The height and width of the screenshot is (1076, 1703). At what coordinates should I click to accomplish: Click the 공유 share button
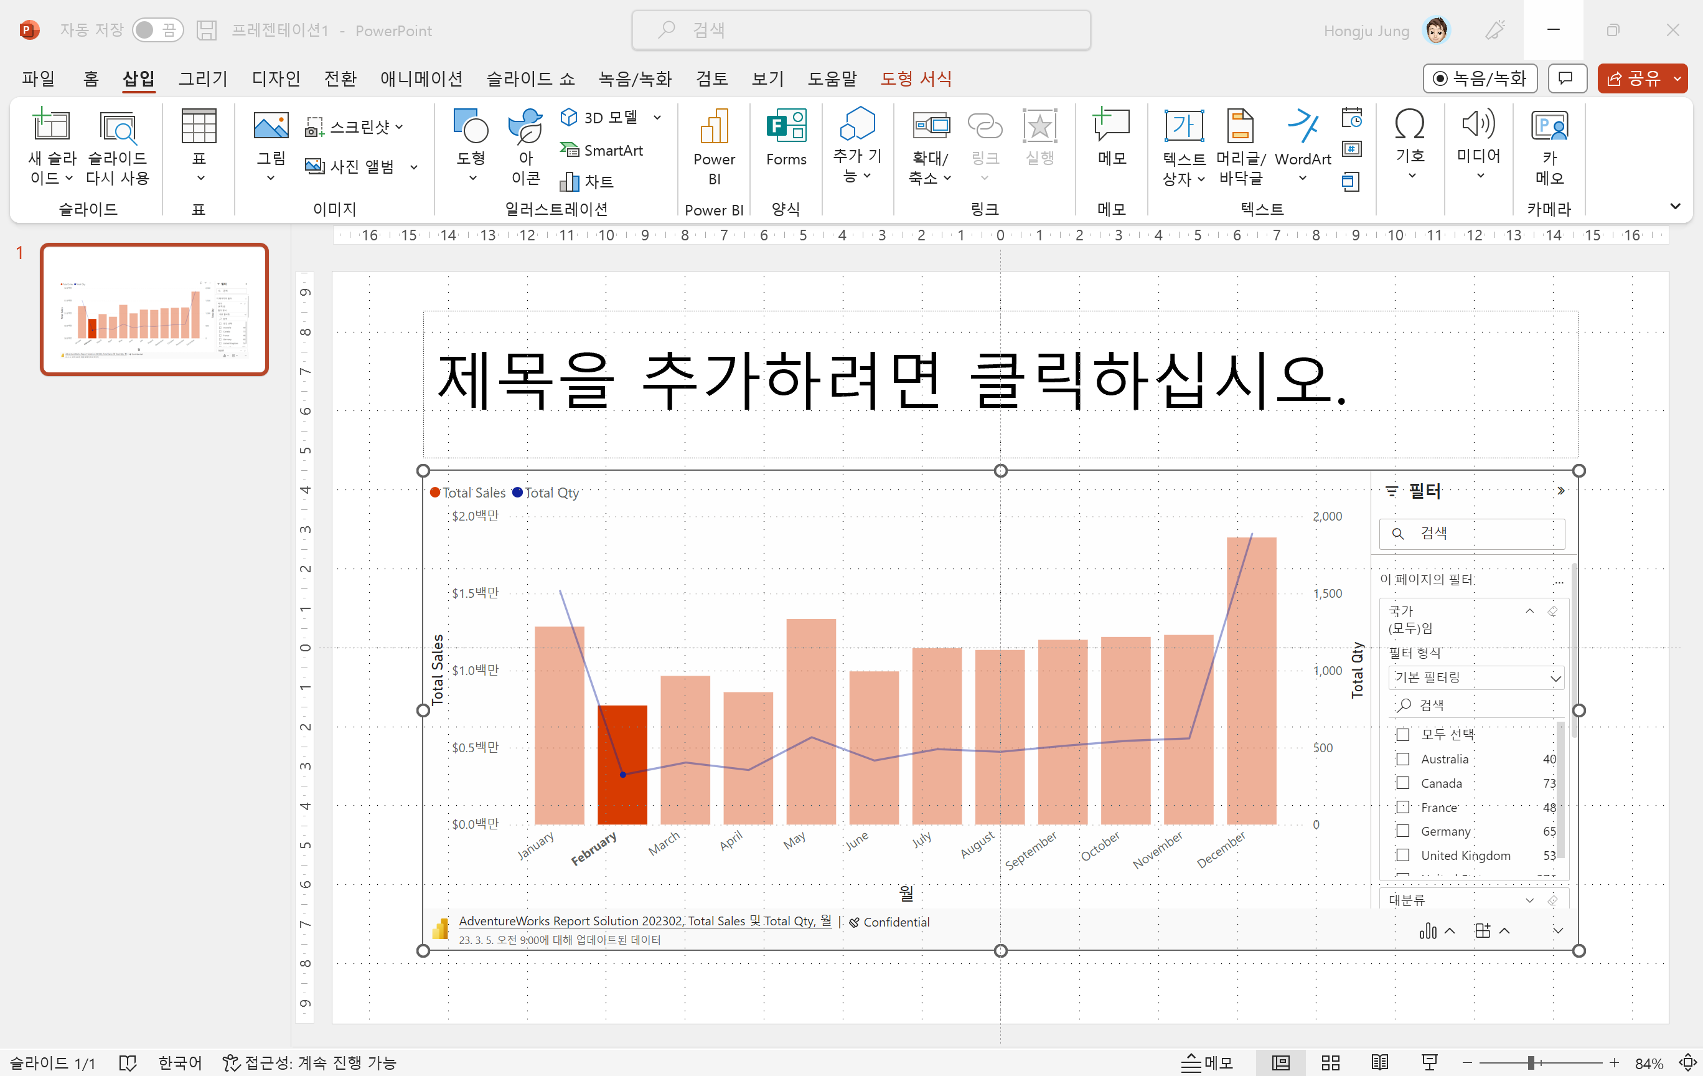pos(1633,78)
